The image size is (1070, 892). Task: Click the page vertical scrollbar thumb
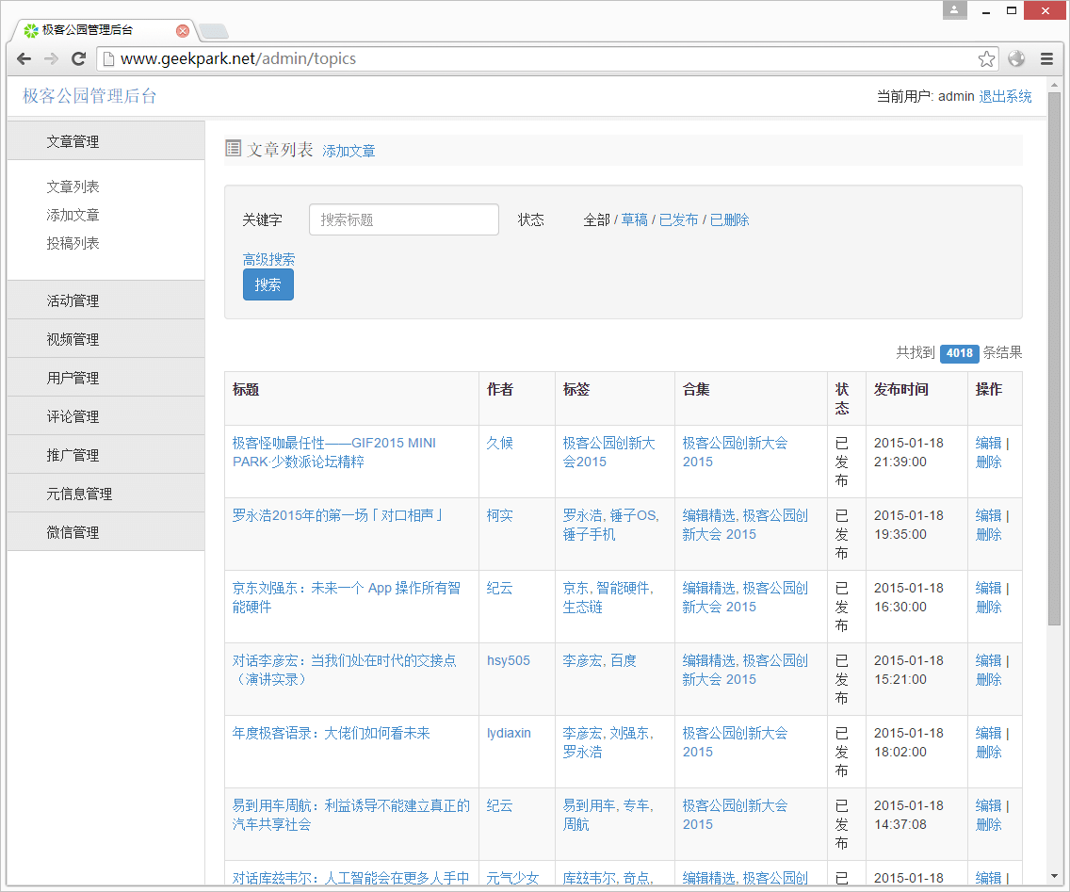1054,358
